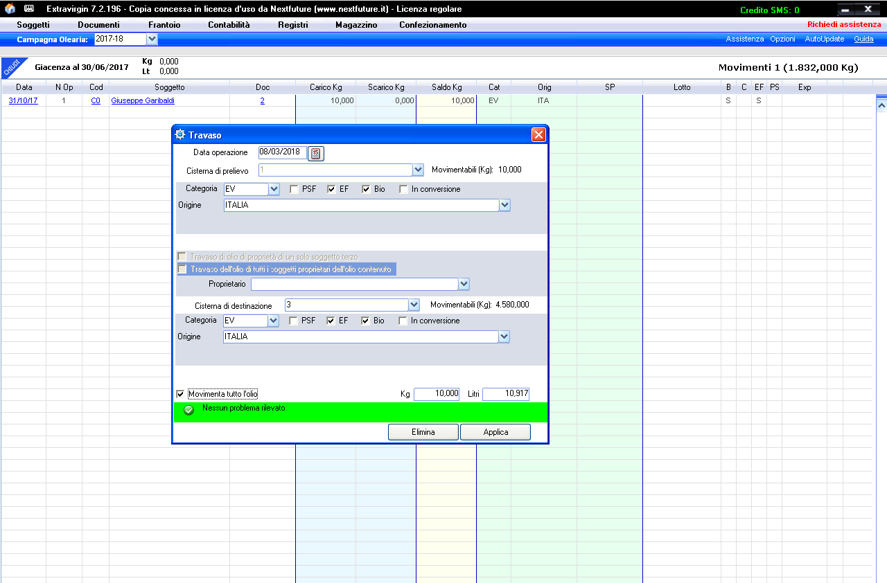Image resolution: width=887 pixels, height=583 pixels.
Task: Tick PSF checkbox for destination tank category
Action: coord(293,321)
